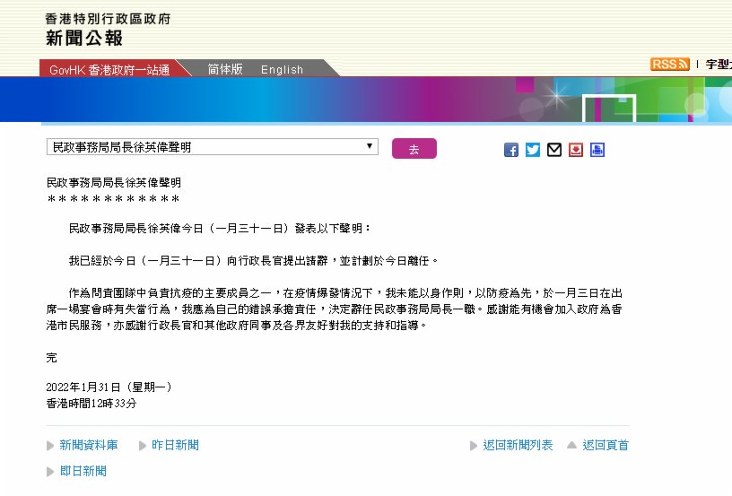Switch to the English version tab
The image size is (732, 496).
pyautogui.click(x=282, y=69)
